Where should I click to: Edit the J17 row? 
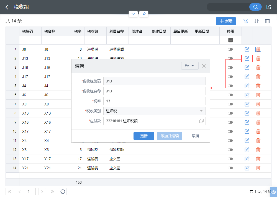(x=247, y=77)
